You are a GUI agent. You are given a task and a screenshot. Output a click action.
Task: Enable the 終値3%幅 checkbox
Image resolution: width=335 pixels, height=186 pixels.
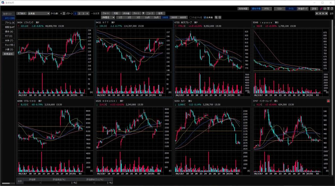pyautogui.click(x=191, y=17)
